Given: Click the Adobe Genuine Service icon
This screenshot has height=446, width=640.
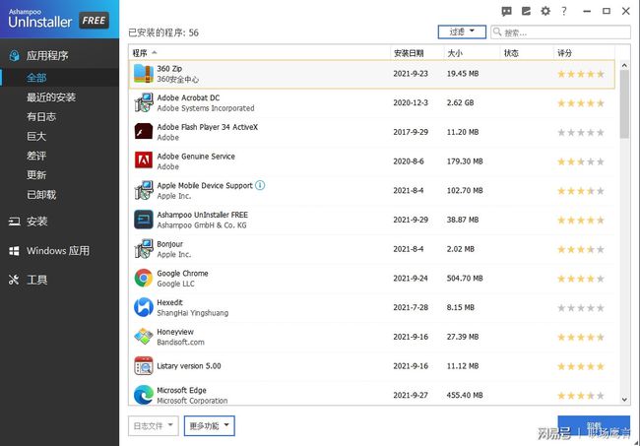Looking at the screenshot, I should tap(144, 160).
